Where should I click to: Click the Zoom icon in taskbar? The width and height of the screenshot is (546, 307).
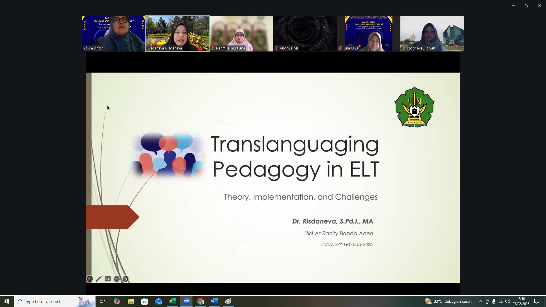(x=186, y=301)
